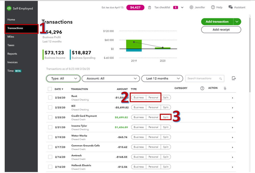Click the $4,427 estimated tax button
Screen dimensions: 255x173
tap(135, 7)
